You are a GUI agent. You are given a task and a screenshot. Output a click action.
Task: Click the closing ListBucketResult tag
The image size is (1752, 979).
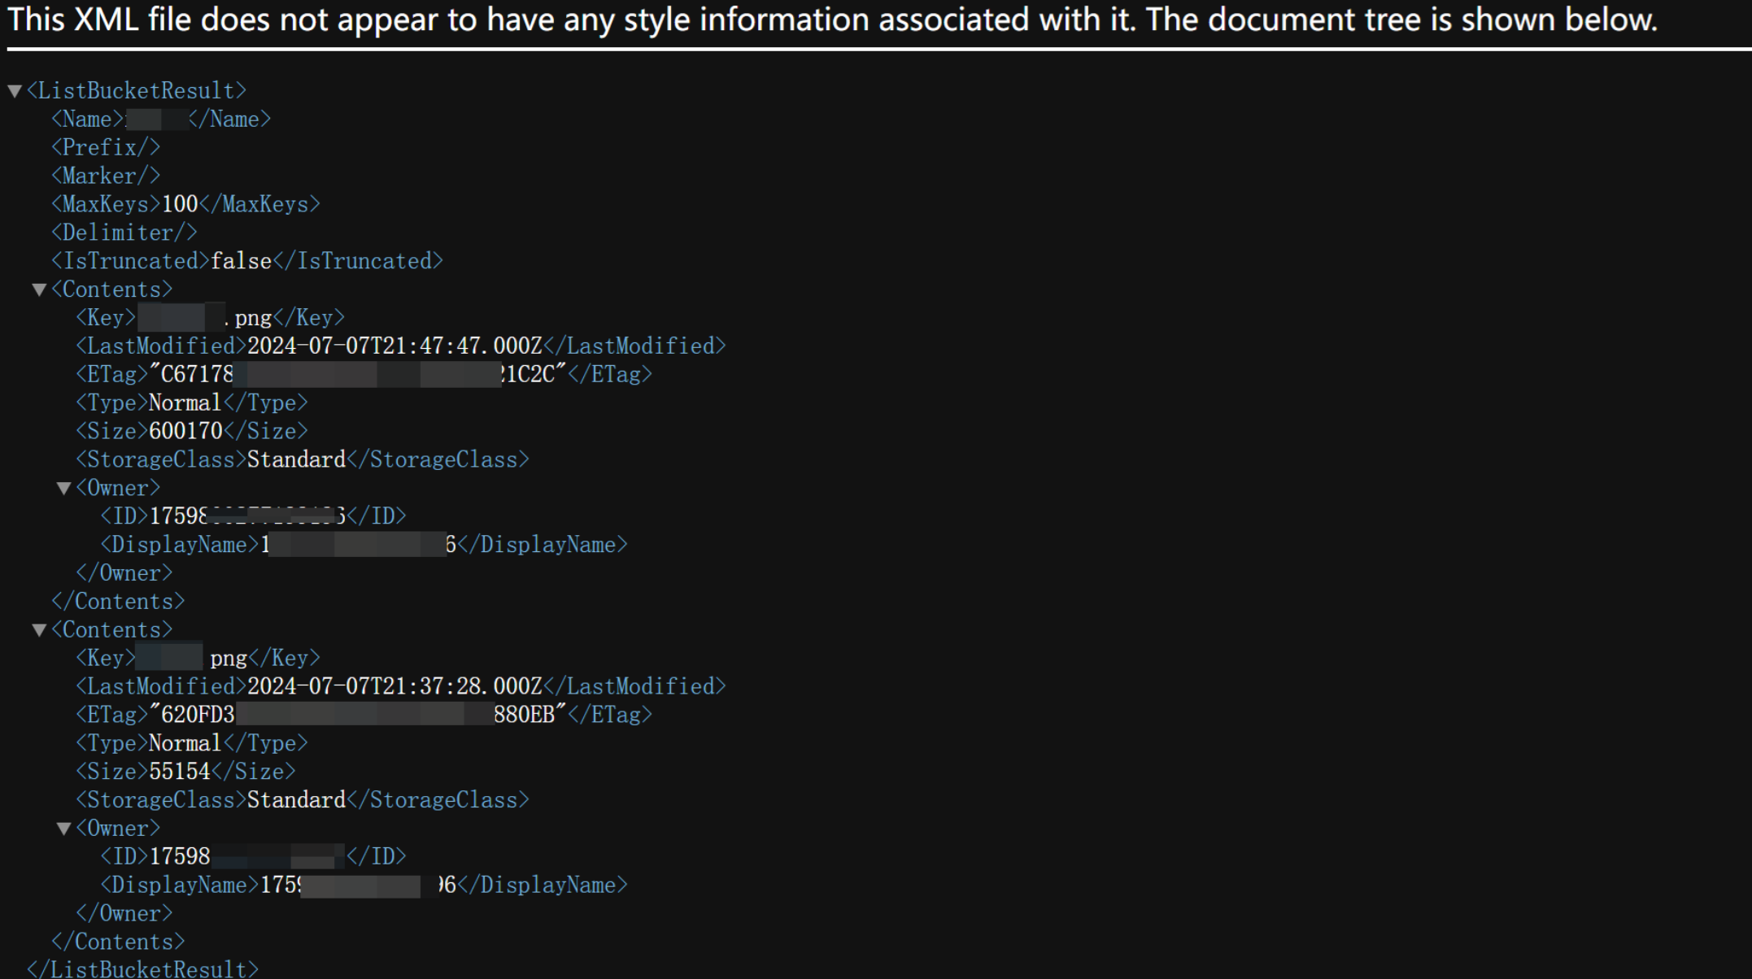click(x=142, y=969)
